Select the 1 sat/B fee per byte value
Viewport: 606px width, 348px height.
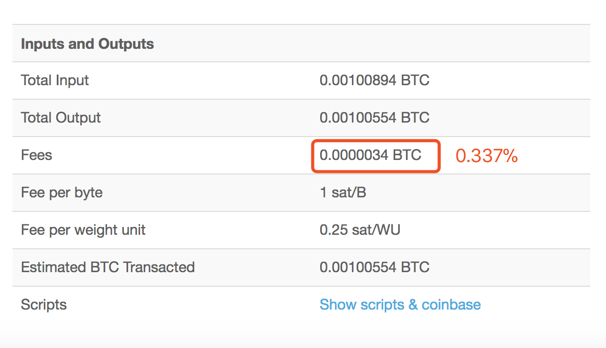click(x=343, y=192)
